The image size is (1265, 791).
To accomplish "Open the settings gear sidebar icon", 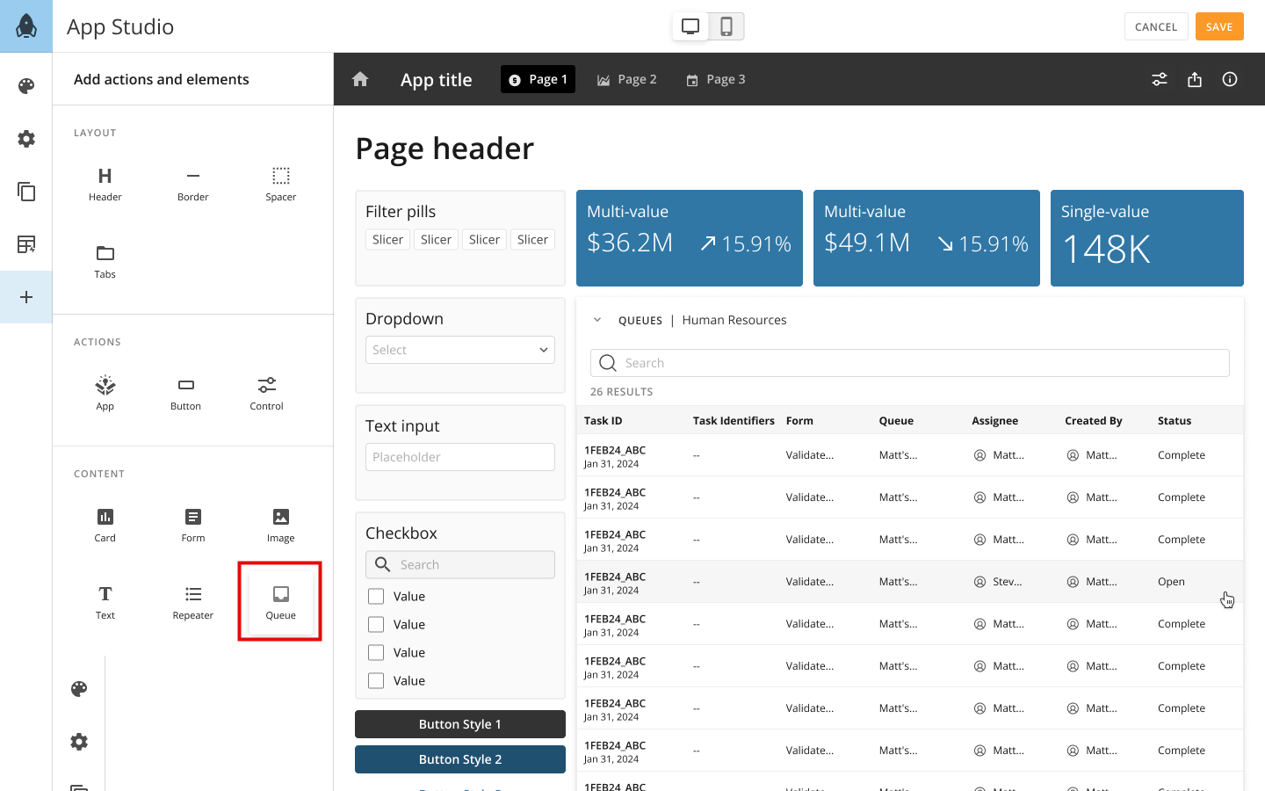I will [26, 139].
